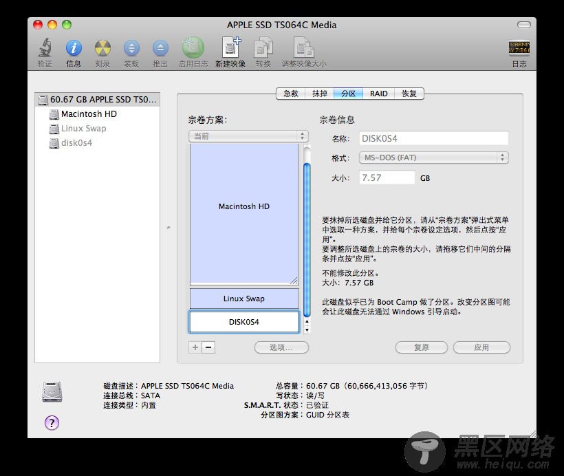Open the format MS-DOS (FAT) dropdown

tap(434, 158)
